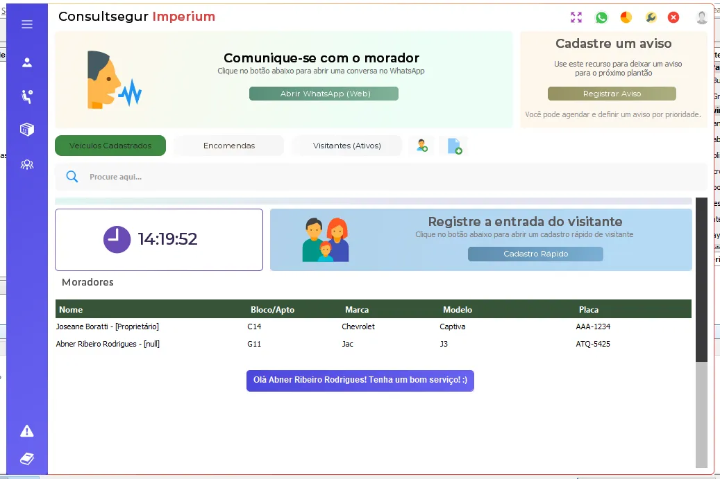The width and height of the screenshot is (720, 479).
Task: Click the Captiva model cell
Action: coord(452,326)
